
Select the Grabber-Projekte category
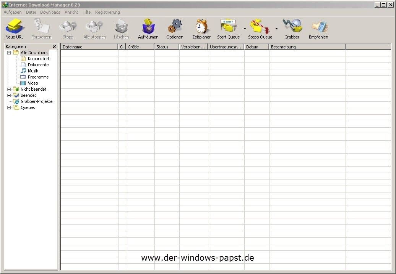click(36, 101)
